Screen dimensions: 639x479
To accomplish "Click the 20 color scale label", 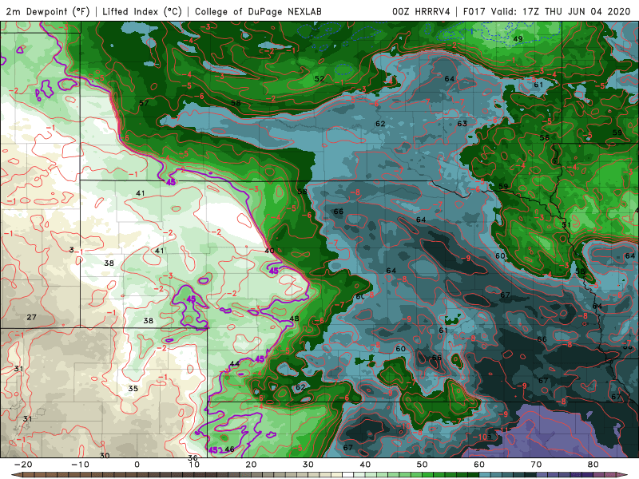I will [251, 465].
